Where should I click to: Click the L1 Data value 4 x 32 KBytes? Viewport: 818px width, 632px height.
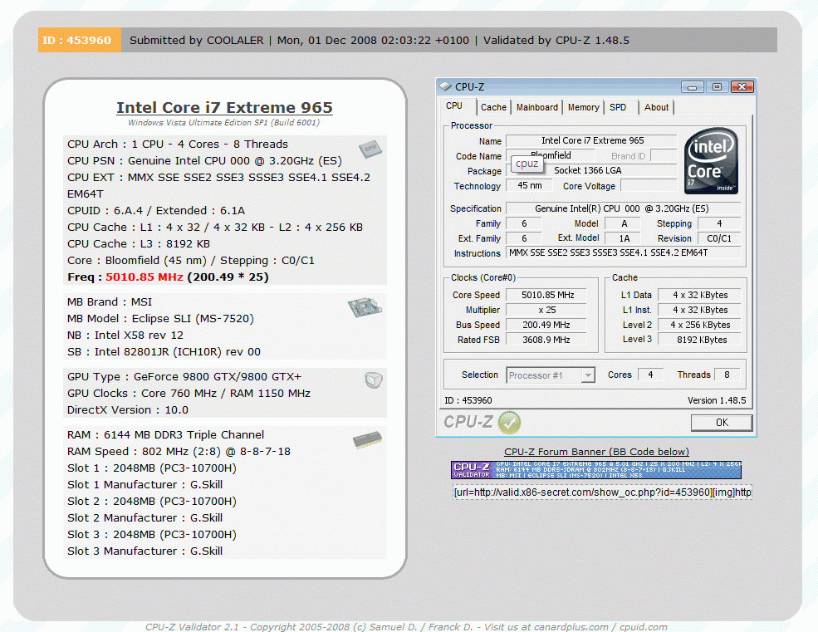(x=699, y=295)
